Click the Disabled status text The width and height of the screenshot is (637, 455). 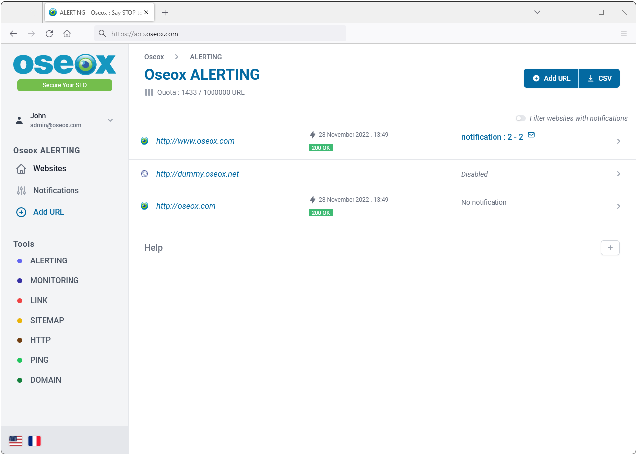point(474,174)
